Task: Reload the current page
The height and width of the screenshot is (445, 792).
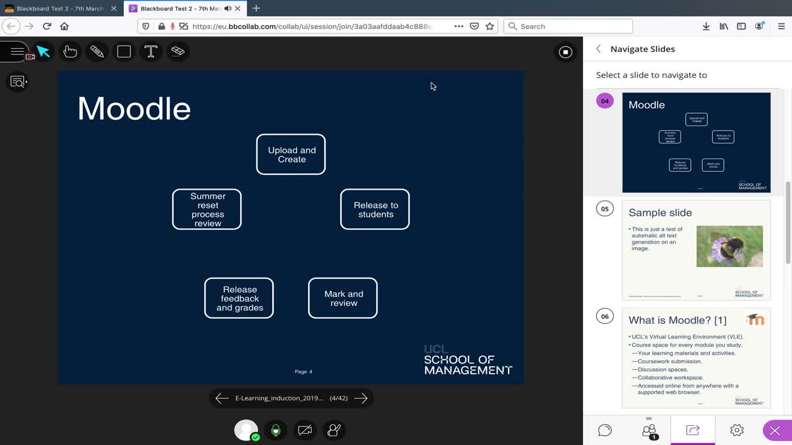Action: pyautogui.click(x=47, y=26)
